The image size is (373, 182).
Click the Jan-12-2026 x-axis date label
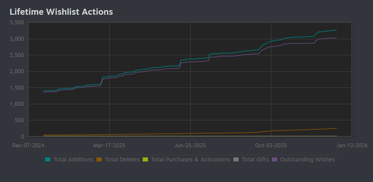pos(352,145)
